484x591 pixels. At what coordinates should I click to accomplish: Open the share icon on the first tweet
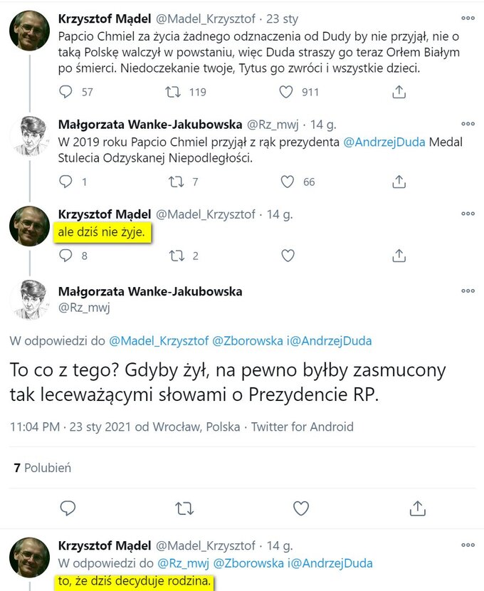(x=399, y=92)
